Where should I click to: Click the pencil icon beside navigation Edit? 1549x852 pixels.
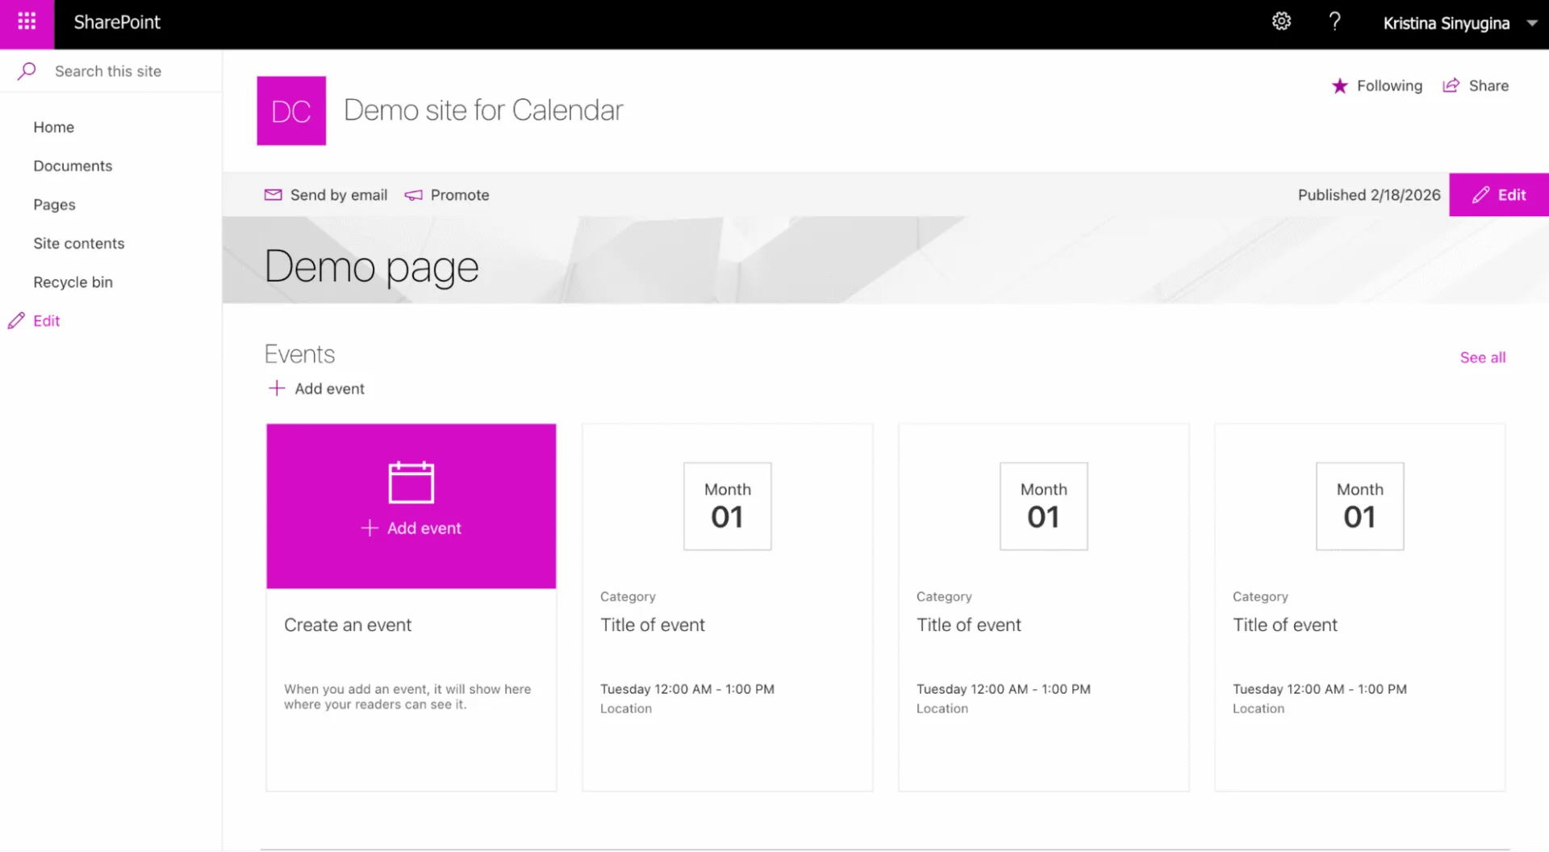pos(16,321)
